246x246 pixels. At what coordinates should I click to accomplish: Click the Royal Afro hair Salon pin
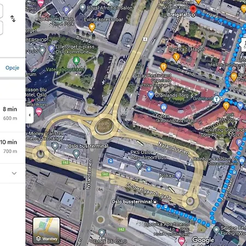[x=83, y=8]
